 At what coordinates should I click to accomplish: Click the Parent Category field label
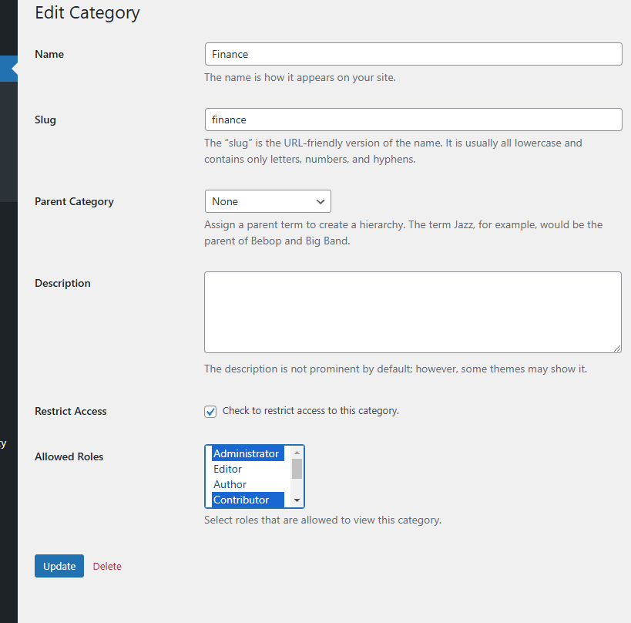tap(74, 201)
